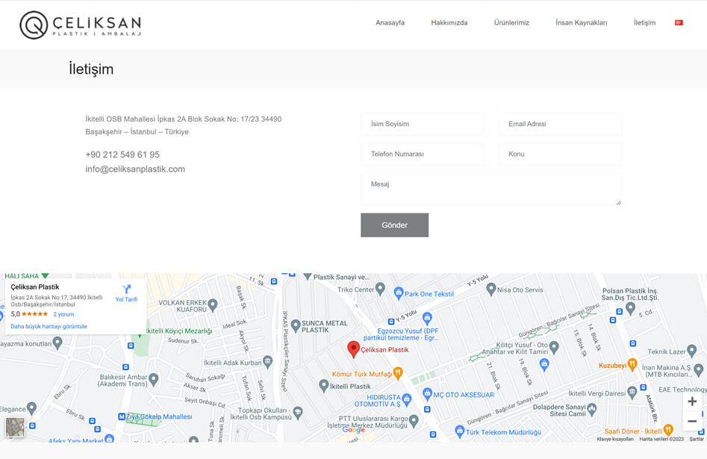707x459 pixels.
Task: Click the red Çeliksan Plastik map pin
Action: [x=353, y=349]
